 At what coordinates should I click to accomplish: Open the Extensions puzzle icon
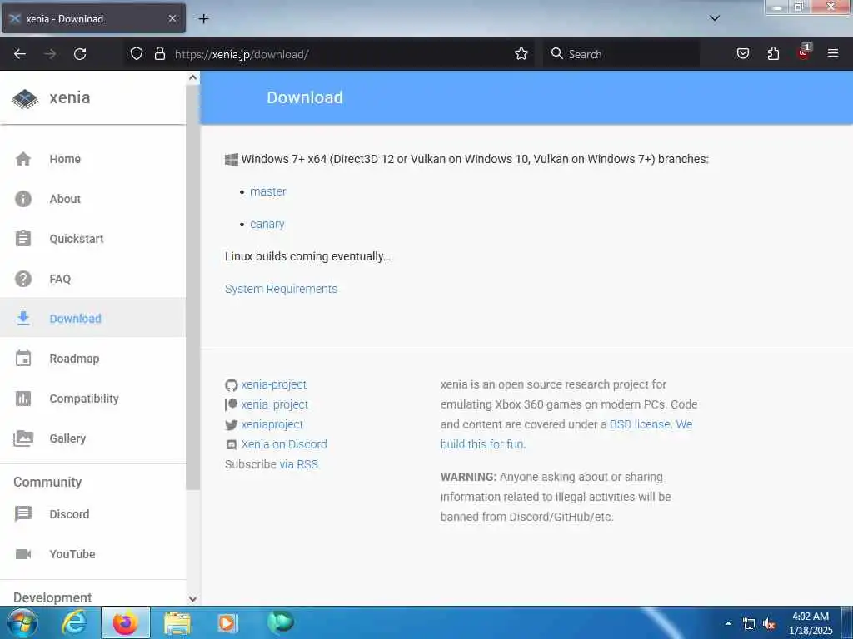(773, 54)
